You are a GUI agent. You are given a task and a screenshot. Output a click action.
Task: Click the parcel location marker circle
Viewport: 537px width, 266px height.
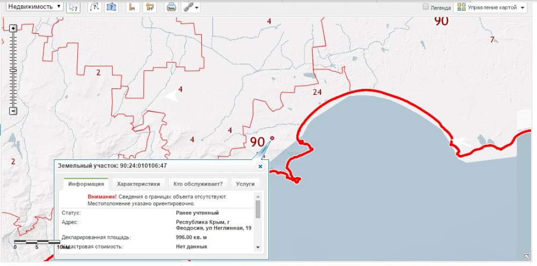[x=272, y=138]
